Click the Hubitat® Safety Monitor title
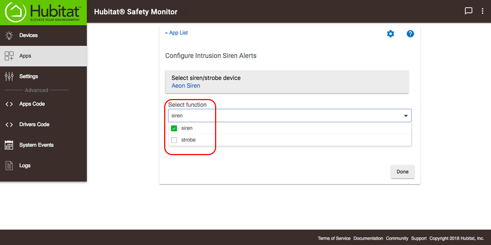This screenshot has height=245, width=491. pyautogui.click(x=136, y=12)
